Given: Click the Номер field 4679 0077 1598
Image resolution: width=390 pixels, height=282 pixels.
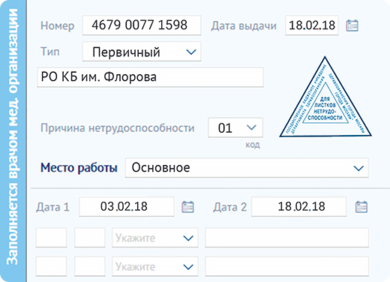Looking at the screenshot, I should (x=142, y=25).
